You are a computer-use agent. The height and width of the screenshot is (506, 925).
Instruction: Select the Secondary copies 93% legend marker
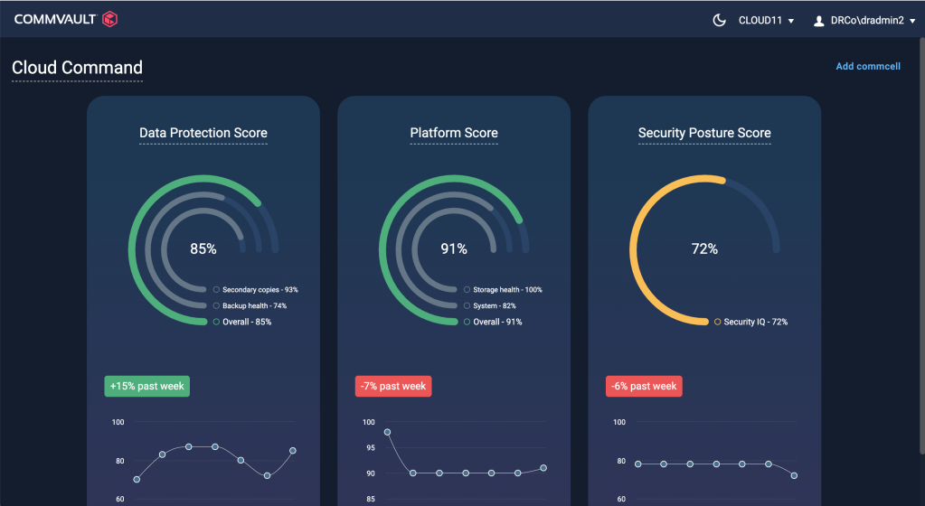(x=216, y=290)
